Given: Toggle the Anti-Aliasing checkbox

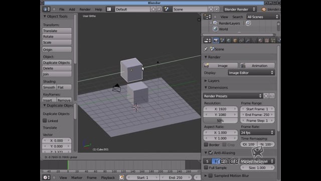Looking at the screenshot, I should [x=211, y=153].
